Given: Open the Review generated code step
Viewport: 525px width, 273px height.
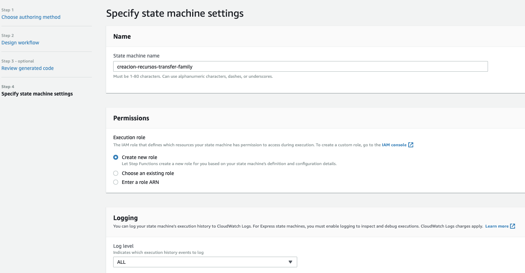Looking at the screenshot, I should coord(27,68).
